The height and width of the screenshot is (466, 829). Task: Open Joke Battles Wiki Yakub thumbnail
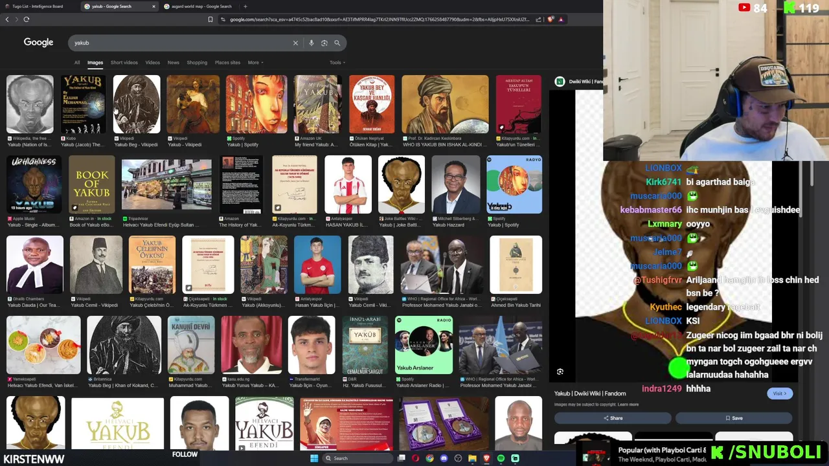coord(402,184)
